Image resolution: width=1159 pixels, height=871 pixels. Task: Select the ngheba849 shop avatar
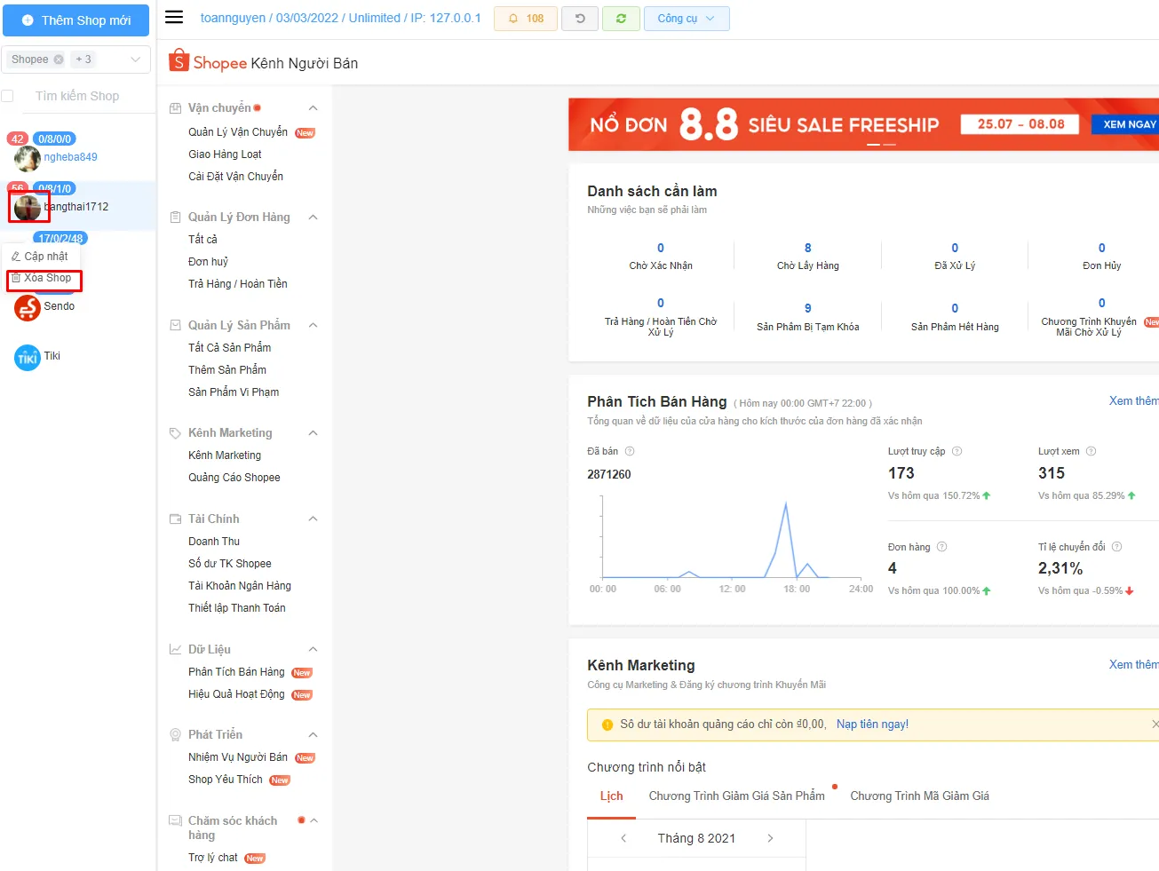pos(28,159)
